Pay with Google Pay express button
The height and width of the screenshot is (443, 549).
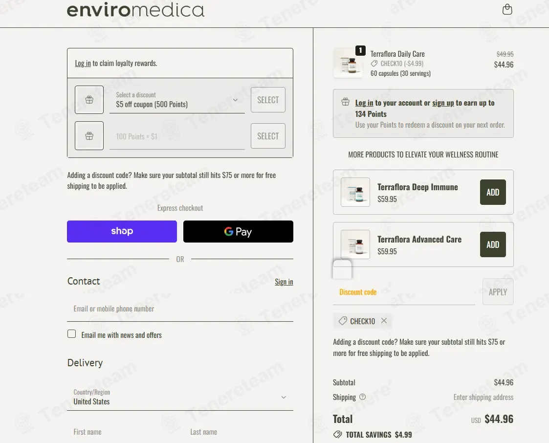click(x=238, y=231)
